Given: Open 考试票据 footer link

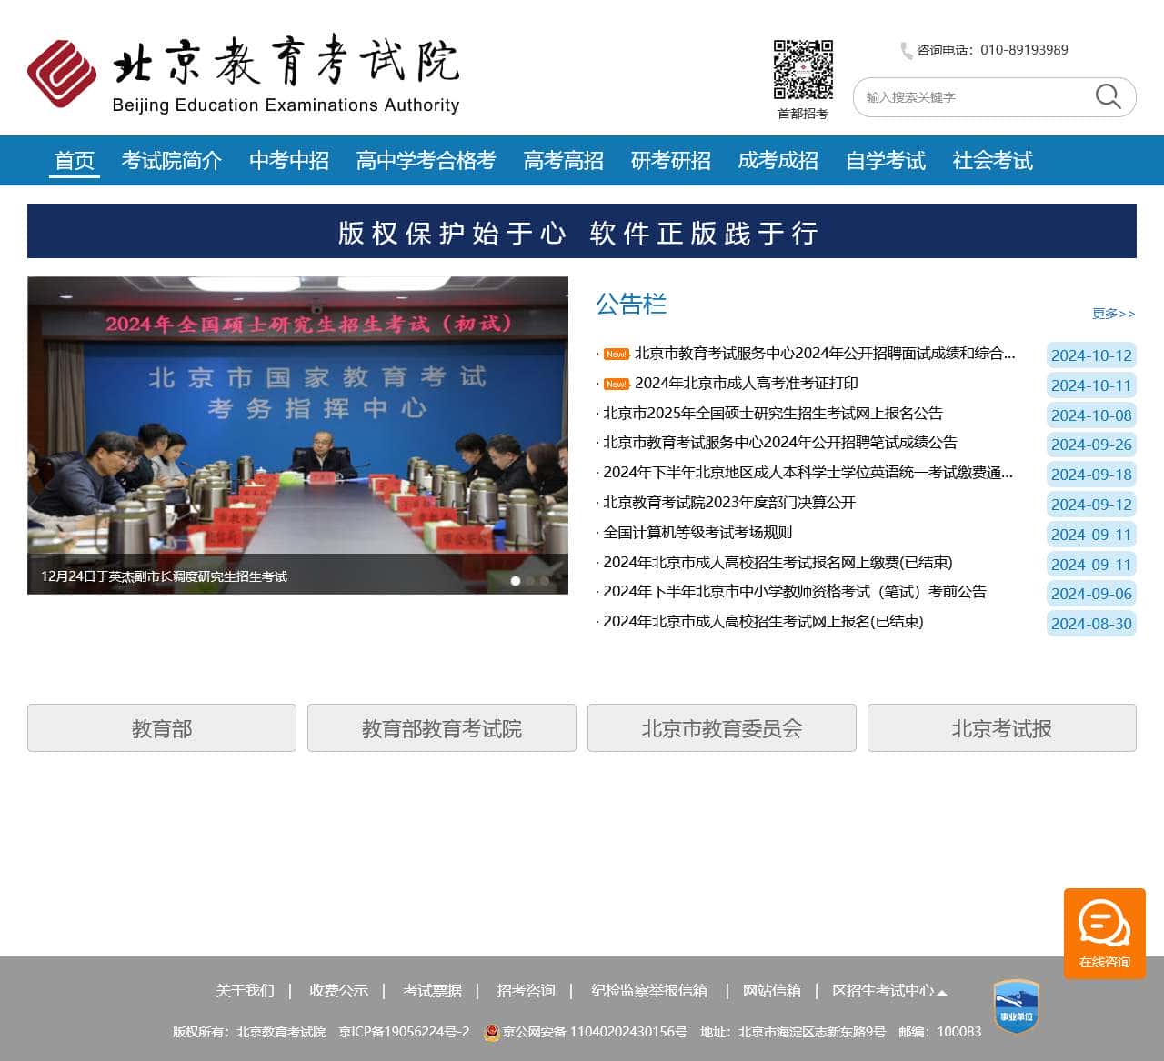Looking at the screenshot, I should [432, 990].
